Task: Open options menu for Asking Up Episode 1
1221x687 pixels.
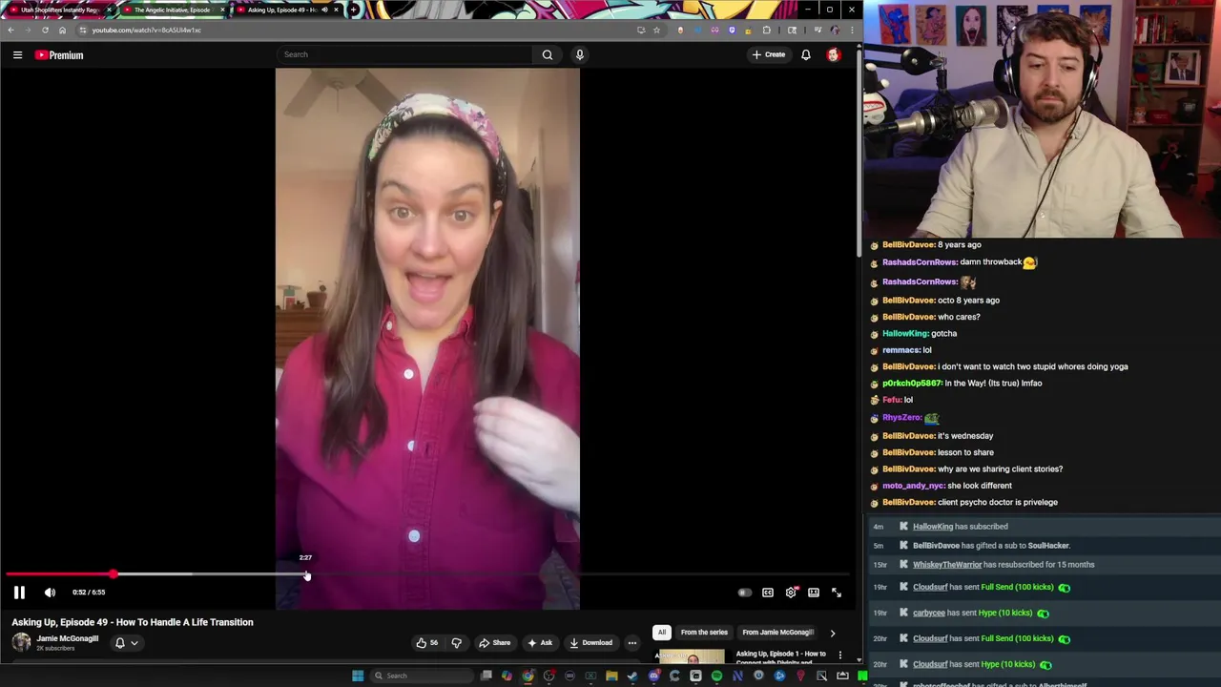Action: (840, 656)
